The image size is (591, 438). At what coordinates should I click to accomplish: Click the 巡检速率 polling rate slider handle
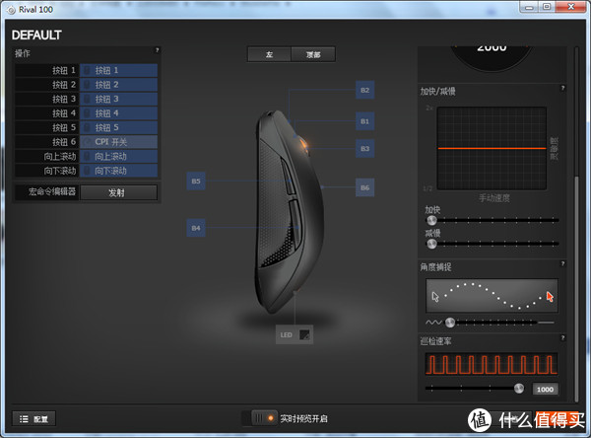(519, 388)
